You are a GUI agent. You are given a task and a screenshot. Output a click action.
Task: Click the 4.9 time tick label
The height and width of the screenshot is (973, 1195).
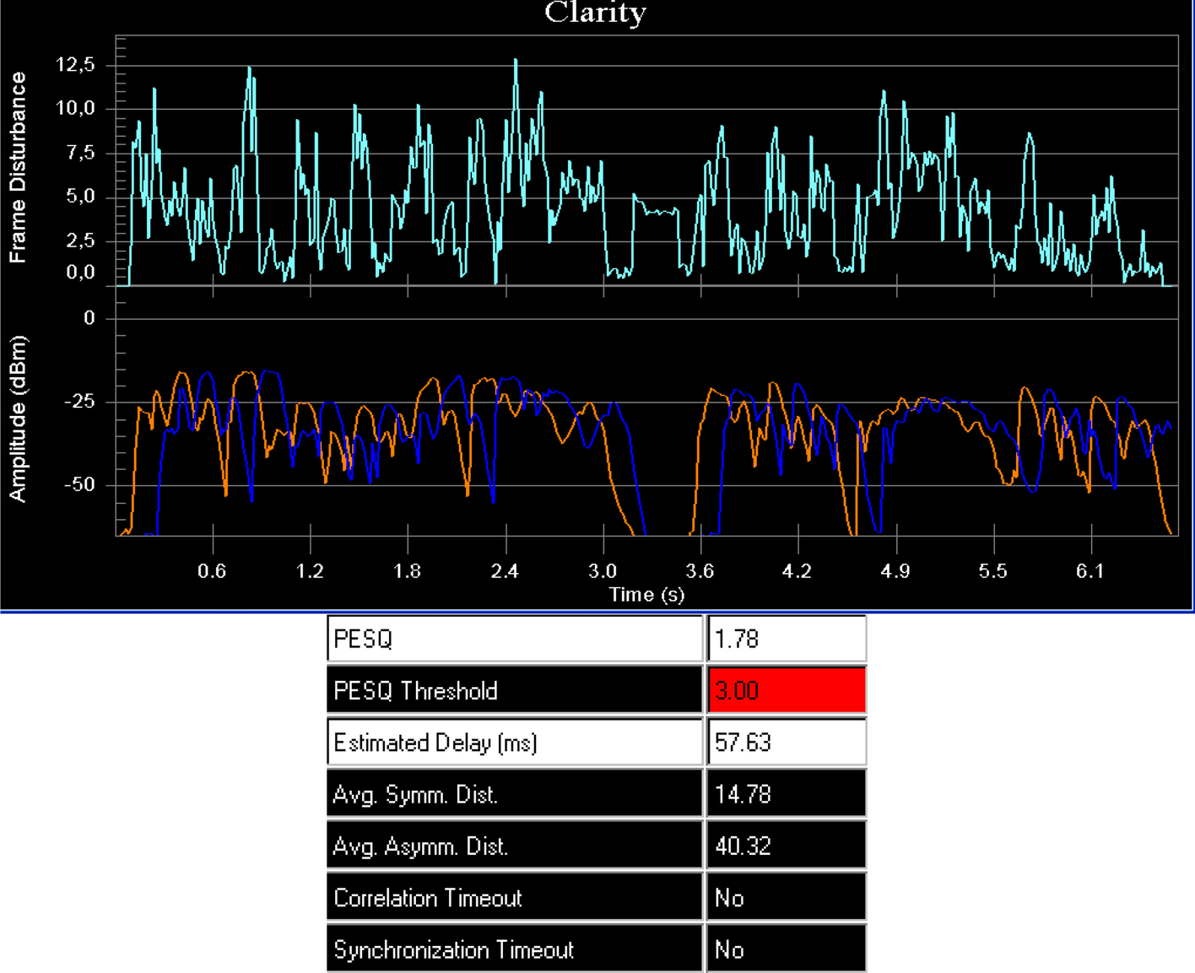[895, 571]
